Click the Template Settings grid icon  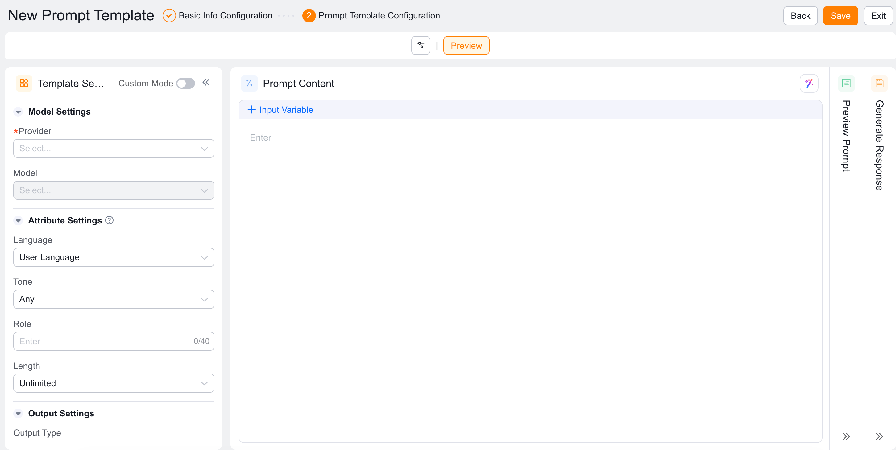pyautogui.click(x=24, y=84)
